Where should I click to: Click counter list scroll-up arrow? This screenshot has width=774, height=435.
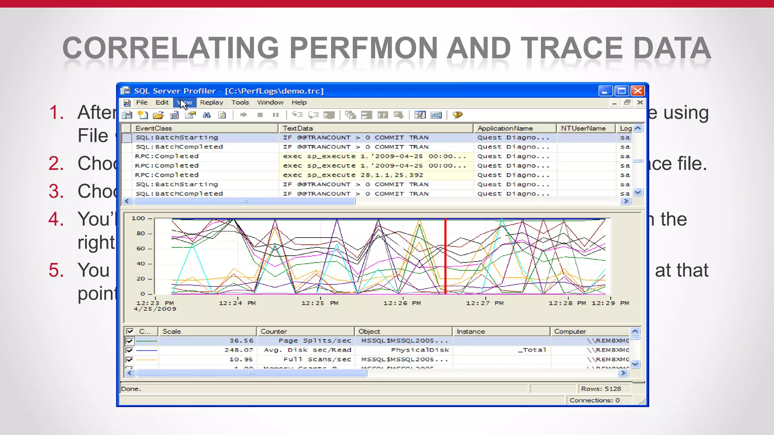(635, 332)
